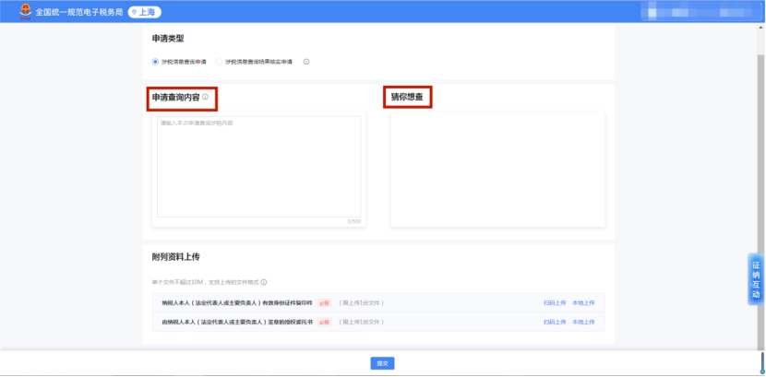Click inside the 申请查询内容 text area
766x377 pixels.
coord(258,166)
